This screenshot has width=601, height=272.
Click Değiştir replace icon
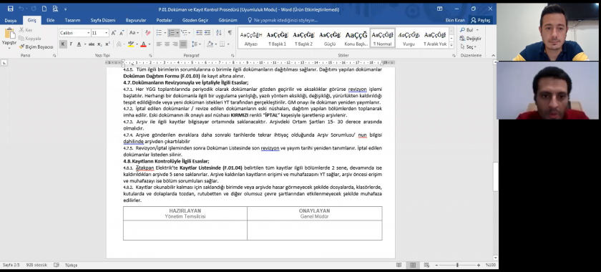tap(470, 39)
